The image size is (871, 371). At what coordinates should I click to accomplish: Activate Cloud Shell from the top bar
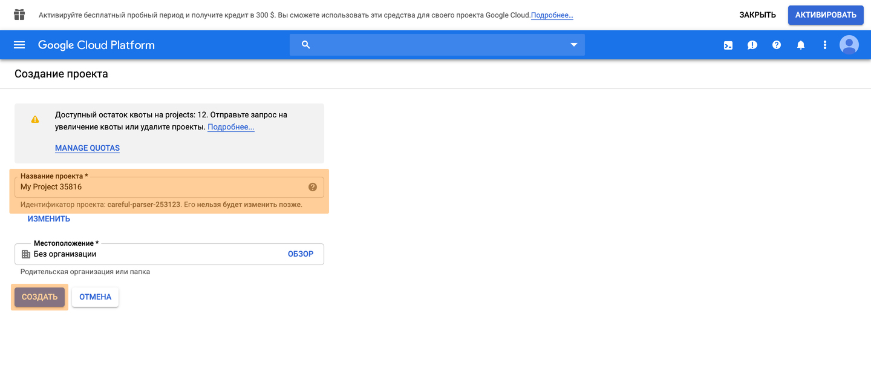click(x=728, y=45)
